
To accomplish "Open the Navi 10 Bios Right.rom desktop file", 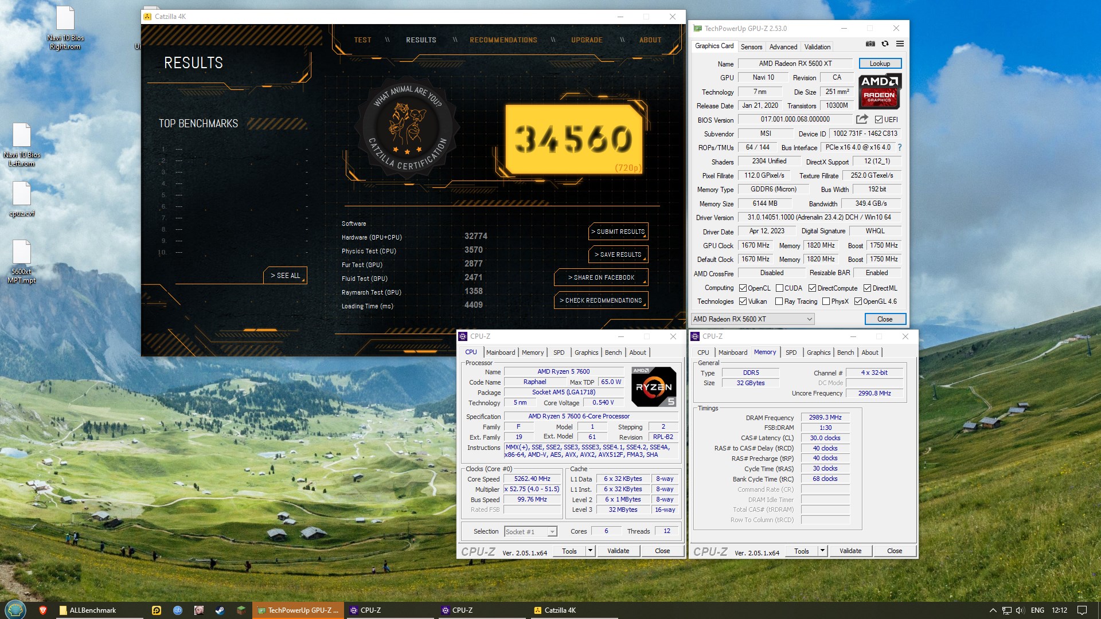I will (65, 28).
